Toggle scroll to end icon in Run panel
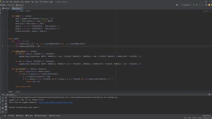212x119 pixels. [x=6, y=107]
